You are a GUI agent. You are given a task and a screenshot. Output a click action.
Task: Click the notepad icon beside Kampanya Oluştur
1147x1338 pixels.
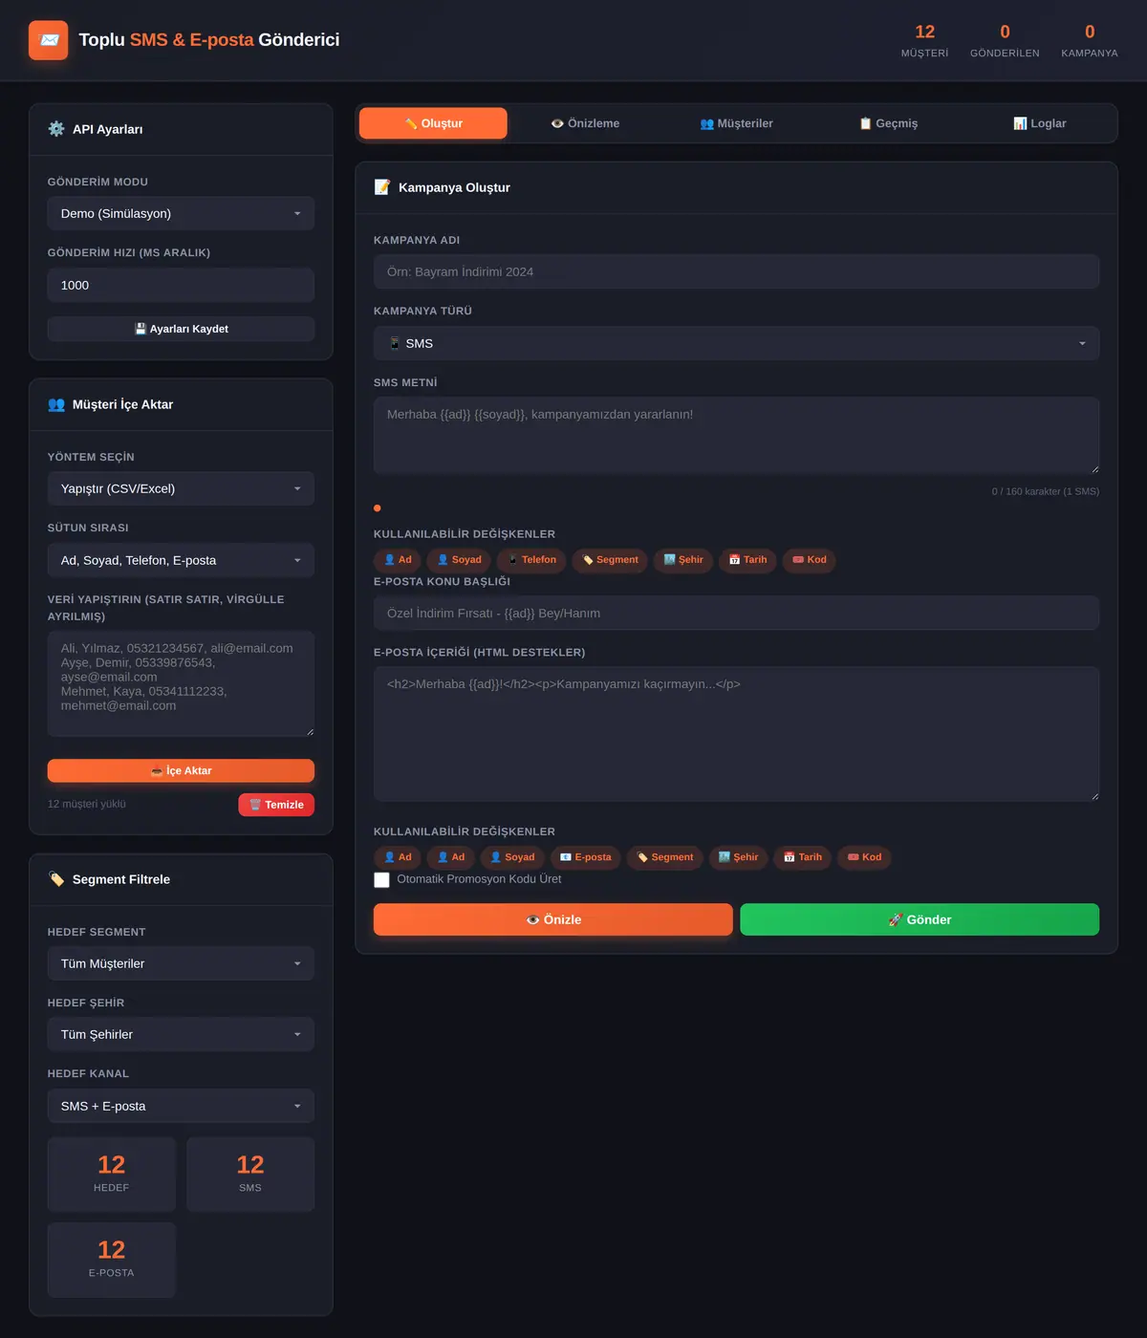click(x=382, y=187)
